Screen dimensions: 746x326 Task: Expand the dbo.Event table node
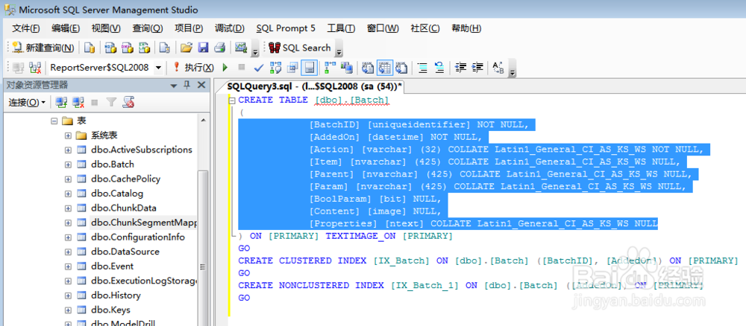[68, 266]
